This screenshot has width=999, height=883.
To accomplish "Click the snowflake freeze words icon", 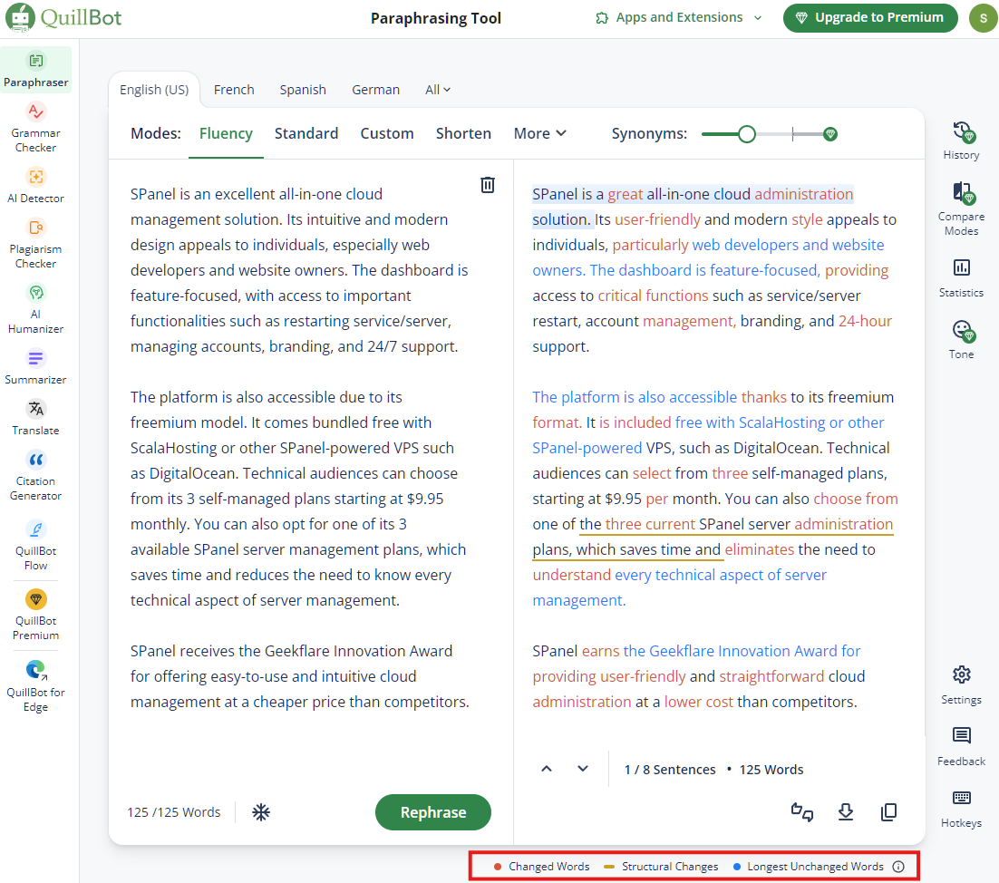I will 261,812.
